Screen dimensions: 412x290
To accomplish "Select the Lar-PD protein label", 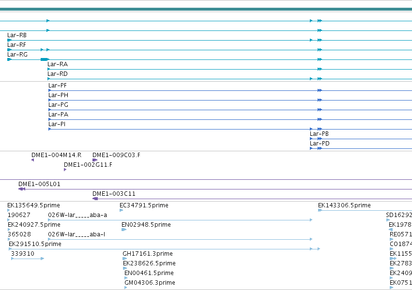I will click(320, 144).
